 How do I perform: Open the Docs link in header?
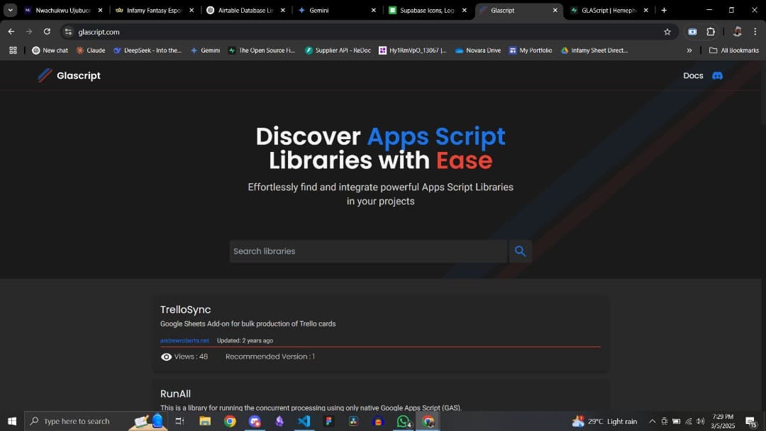pos(693,75)
